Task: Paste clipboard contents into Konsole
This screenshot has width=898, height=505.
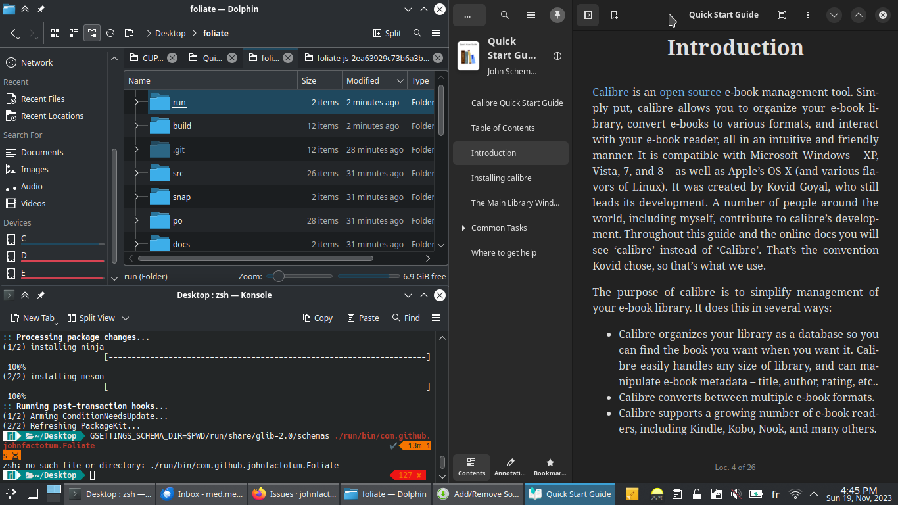Action: pos(362,318)
